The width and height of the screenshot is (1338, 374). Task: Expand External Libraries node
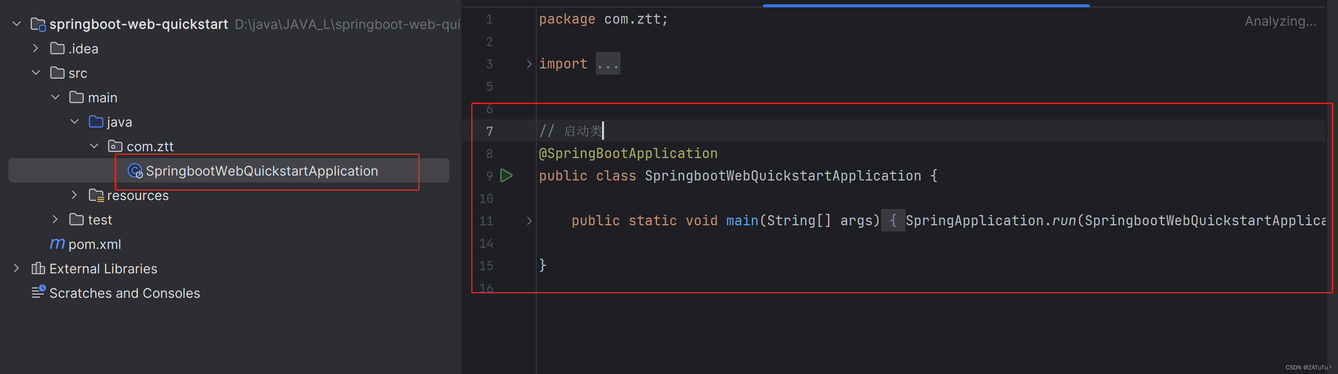pos(17,268)
